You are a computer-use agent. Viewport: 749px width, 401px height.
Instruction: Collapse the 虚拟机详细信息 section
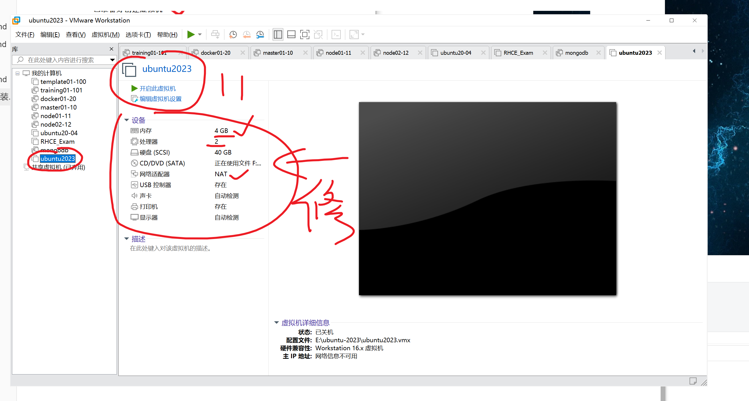click(277, 323)
